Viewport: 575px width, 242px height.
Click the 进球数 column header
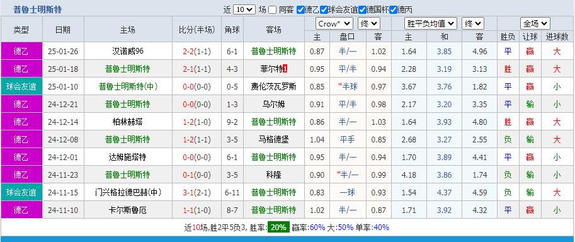[x=557, y=37]
